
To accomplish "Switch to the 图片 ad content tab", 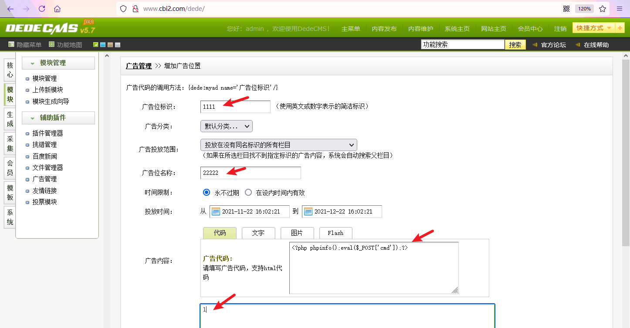I will tap(297, 233).
